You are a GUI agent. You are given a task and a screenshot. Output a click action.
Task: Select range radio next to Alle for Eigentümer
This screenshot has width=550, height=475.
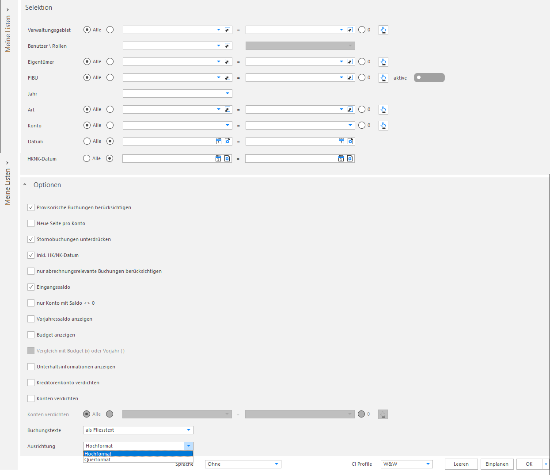click(110, 62)
